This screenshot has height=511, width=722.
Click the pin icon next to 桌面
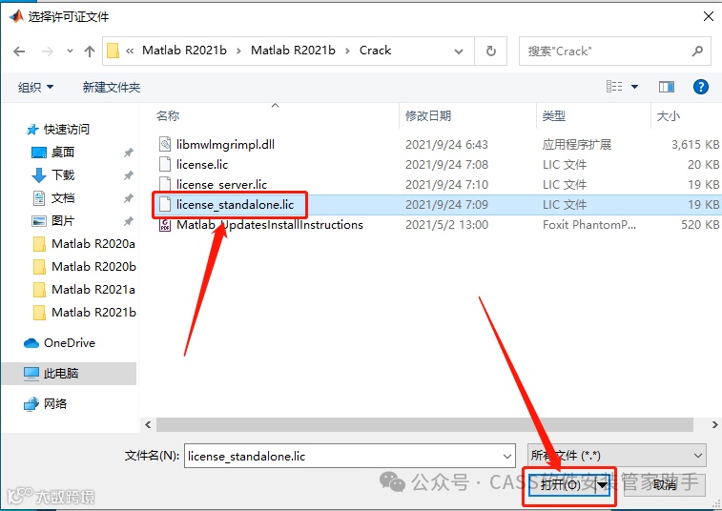click(129, 153)
